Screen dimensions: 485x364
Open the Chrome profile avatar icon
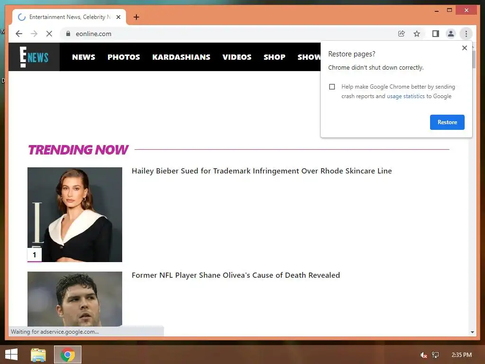tap(451, 34)
